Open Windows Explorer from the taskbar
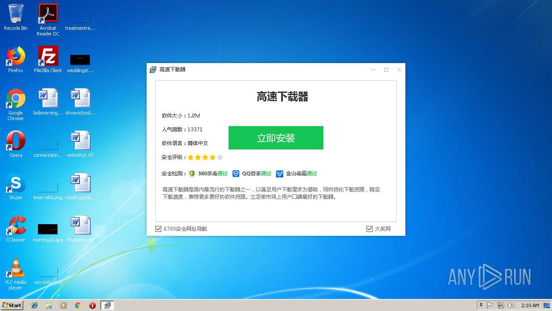 (x=49, y=305)
